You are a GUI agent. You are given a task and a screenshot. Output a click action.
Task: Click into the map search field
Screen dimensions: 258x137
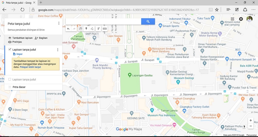click(103, 22)
